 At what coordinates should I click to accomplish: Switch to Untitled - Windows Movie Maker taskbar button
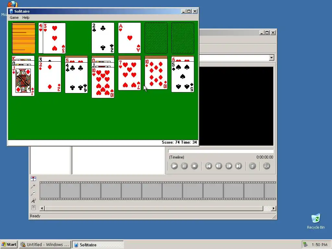(x=45, y=244)
